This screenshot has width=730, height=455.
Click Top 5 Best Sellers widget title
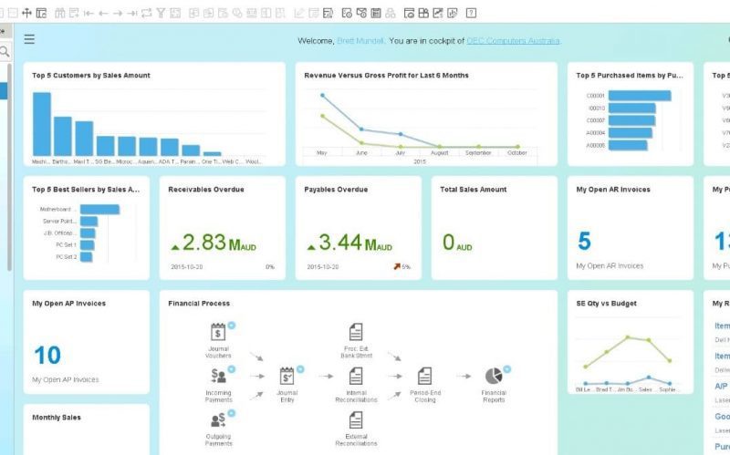click(86, 190)
